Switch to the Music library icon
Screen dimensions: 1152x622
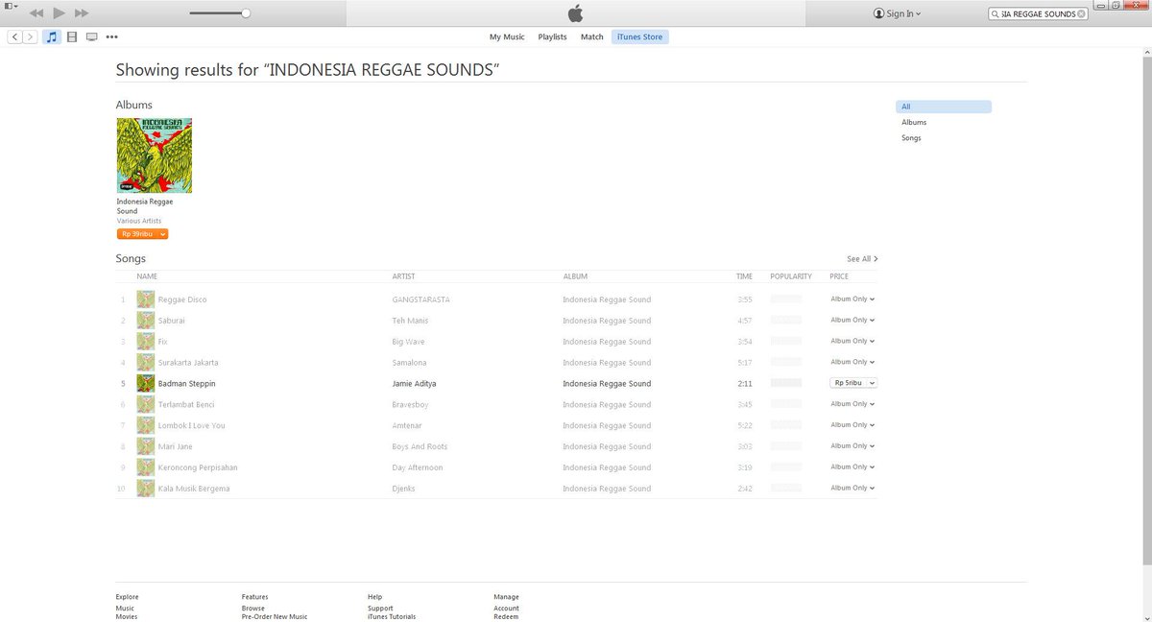coord(52,36)
